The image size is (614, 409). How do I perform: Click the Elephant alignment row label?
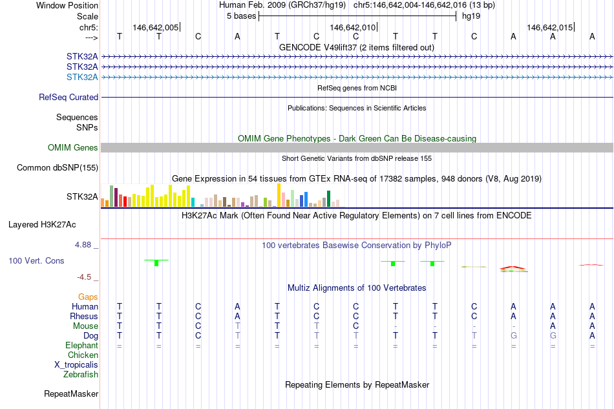coord(81,345)
